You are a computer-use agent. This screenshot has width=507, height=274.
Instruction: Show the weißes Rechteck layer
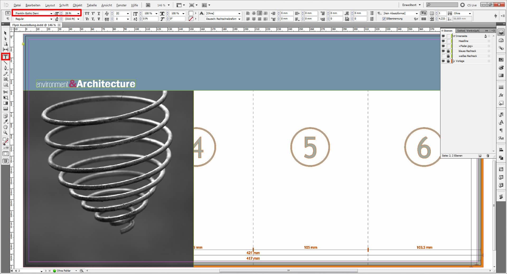(x=443, y=56)
